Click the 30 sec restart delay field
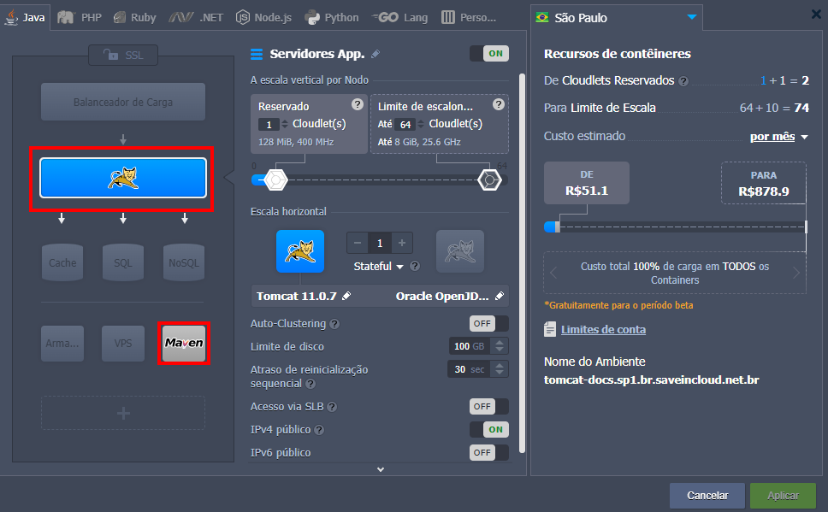The width and height of the screenshot is (828, 512). pyautogui.click(x=469, y=369)
